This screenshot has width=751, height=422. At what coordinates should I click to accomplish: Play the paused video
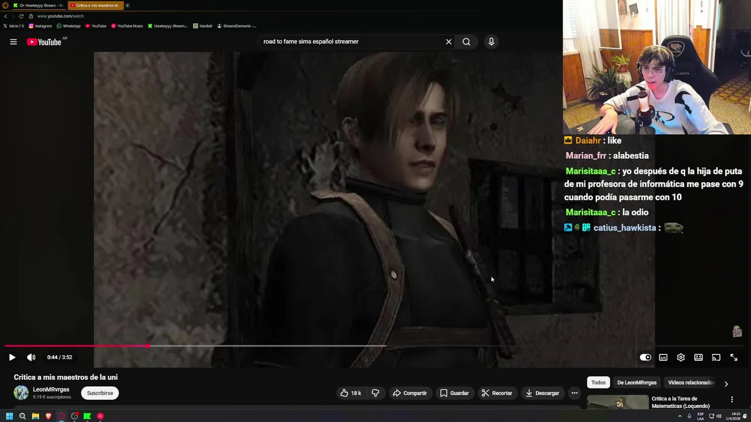click(12, 357)
